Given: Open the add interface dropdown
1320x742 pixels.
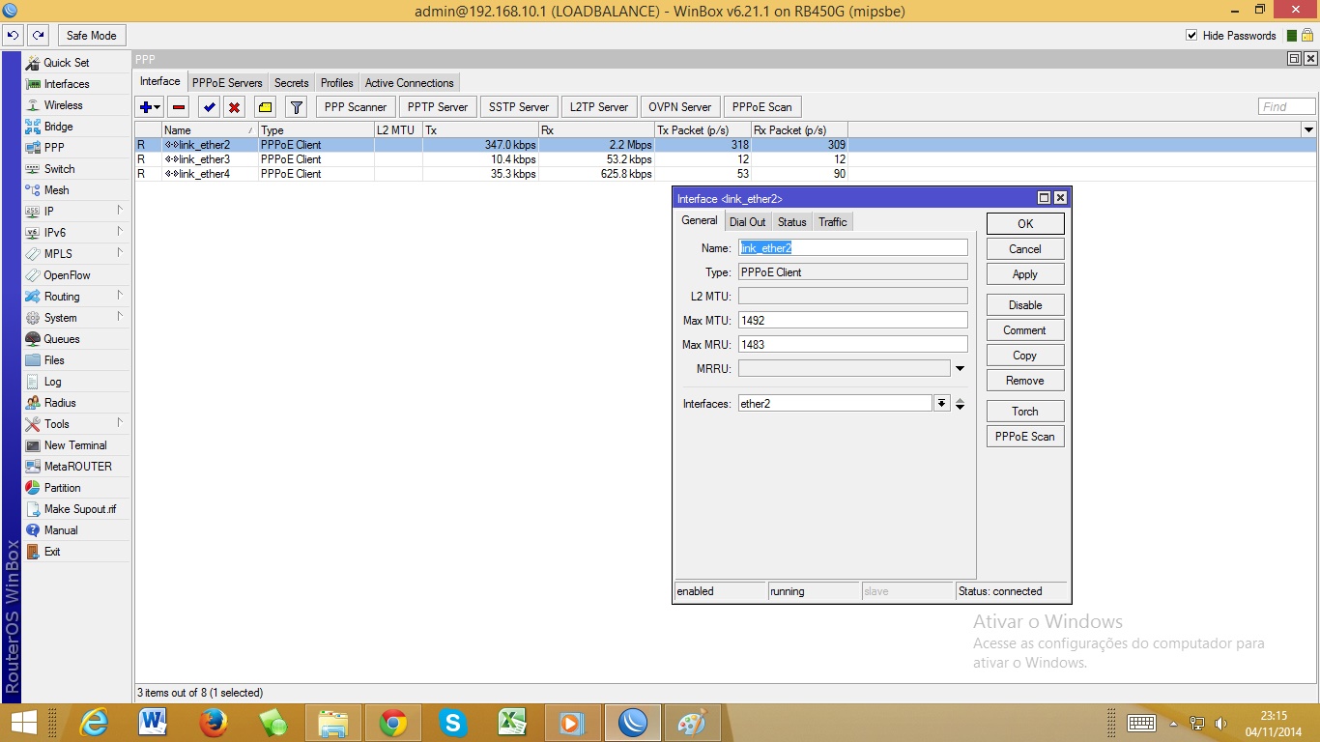Looking at the screenshot, I should coord(151,107).
